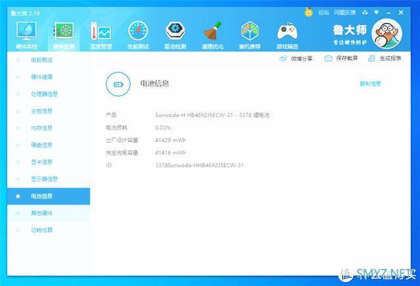Click the report icon beside 生成报表

371,58
